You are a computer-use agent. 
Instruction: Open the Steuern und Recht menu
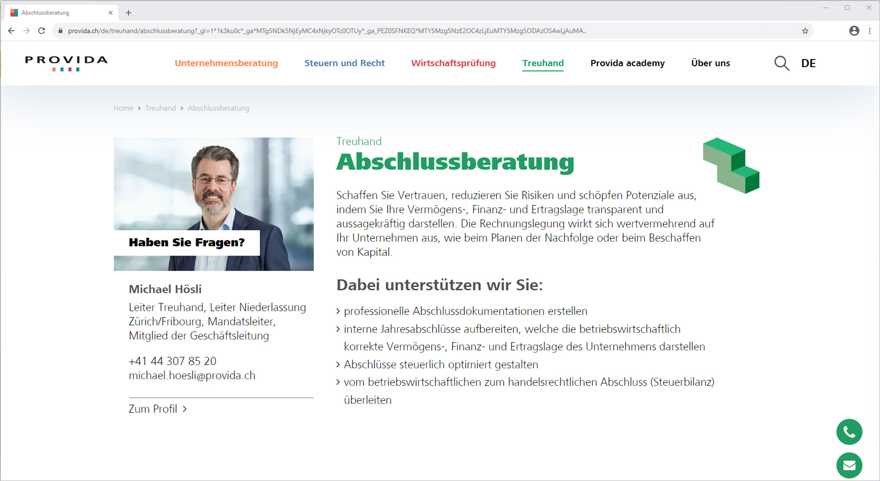click(x=344, y=63)
